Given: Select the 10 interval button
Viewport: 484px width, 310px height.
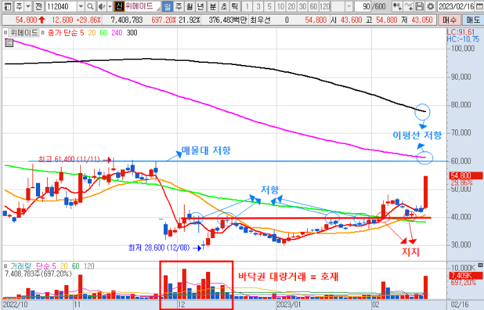Looking at the screenshot, I should (x=281, y=6).
